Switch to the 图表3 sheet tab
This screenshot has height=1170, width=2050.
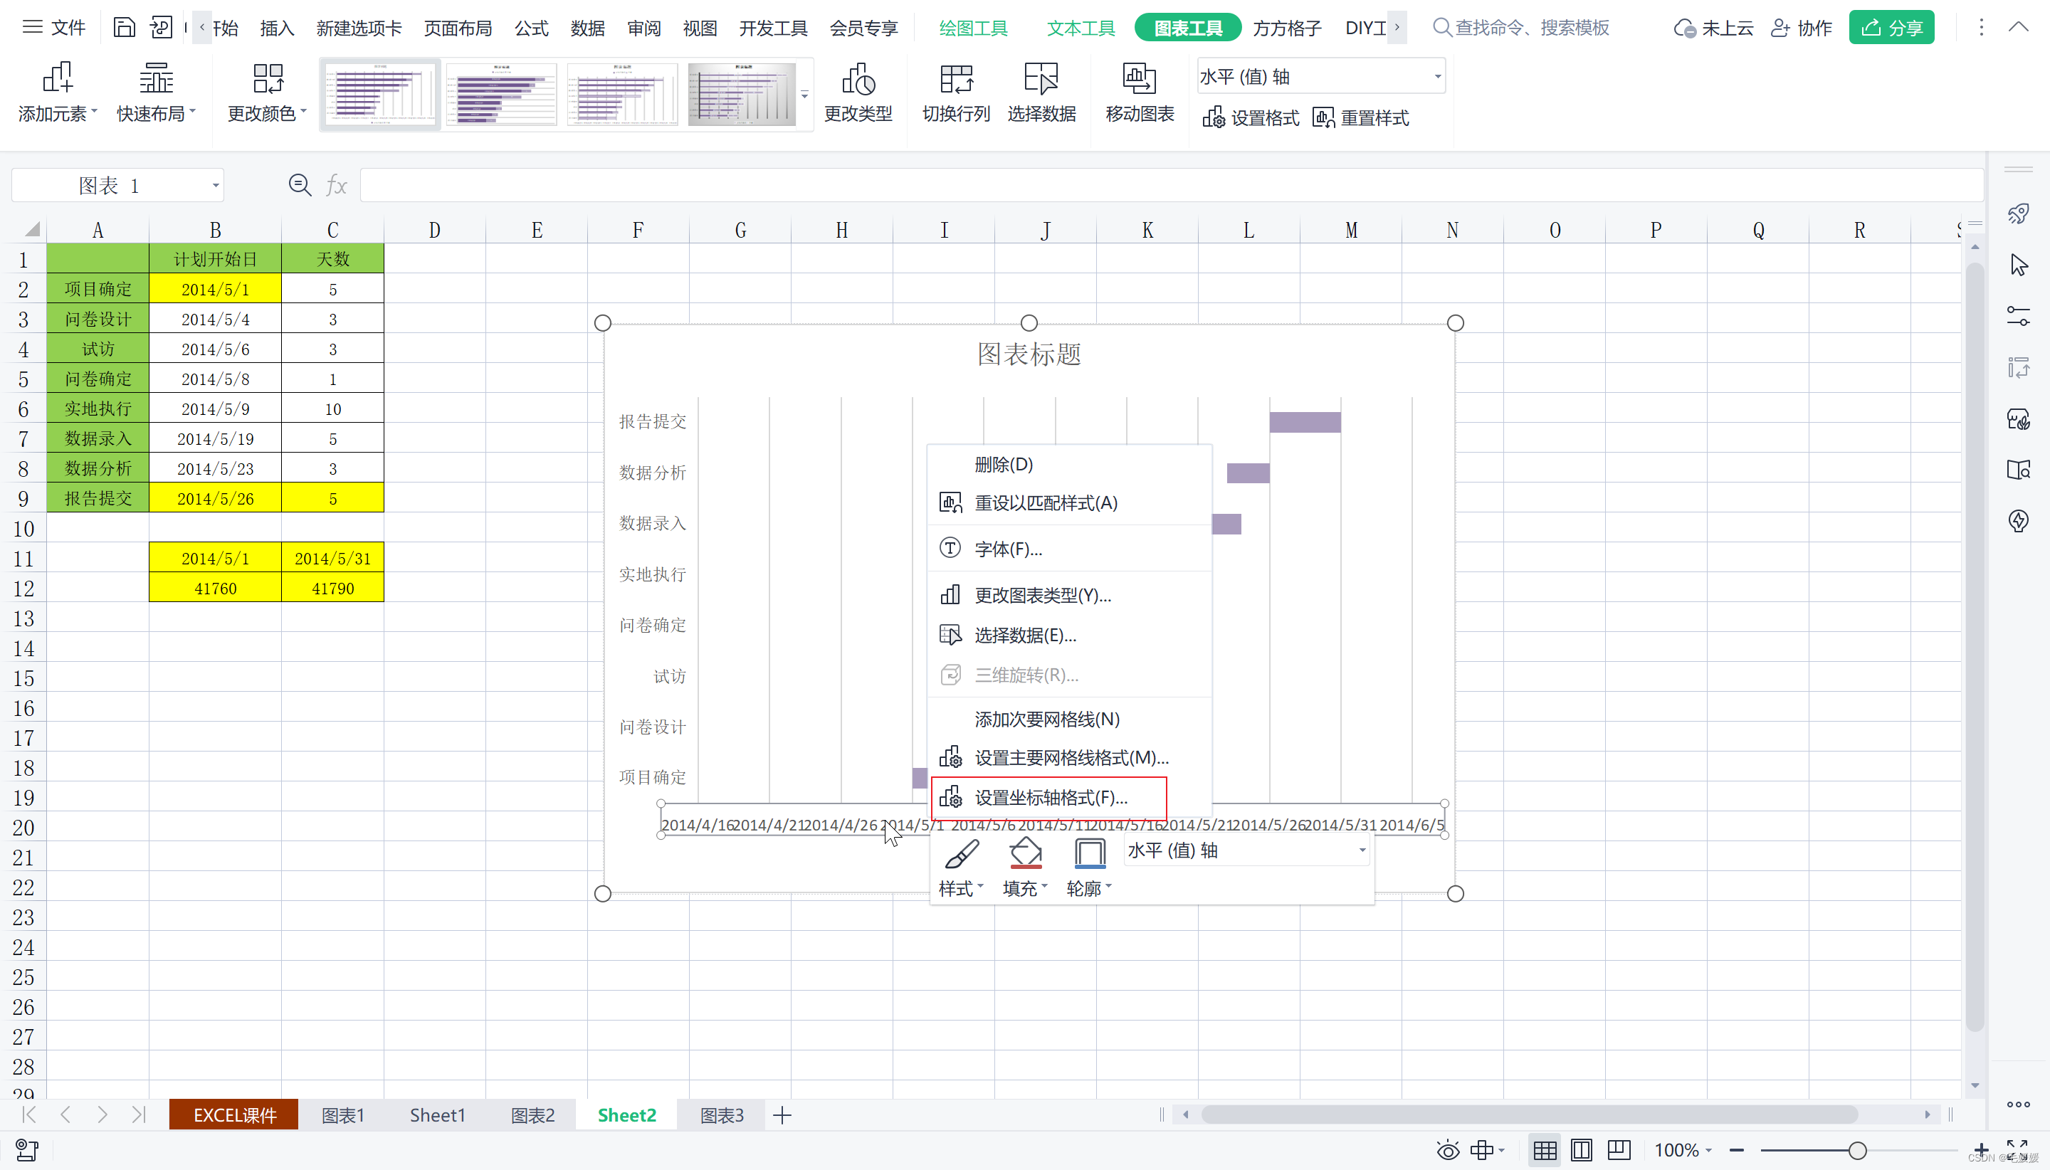coord(721,1114)
